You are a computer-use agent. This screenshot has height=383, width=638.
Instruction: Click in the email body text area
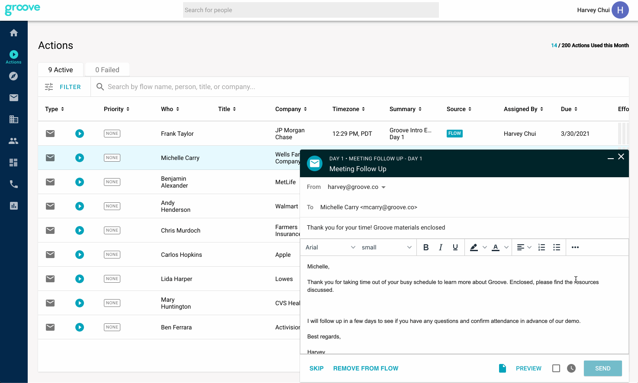[x=464, y=305]
